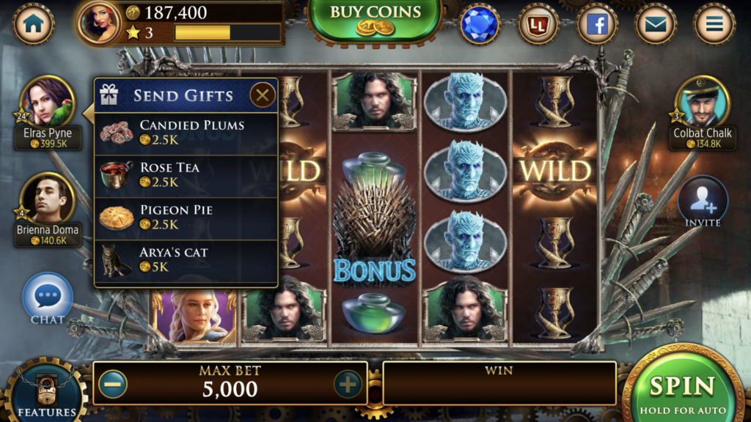Image resolution: width=751 pixels, height=422 pixels.
Task: Decrease bet with minus button
Action: tap(113, 384)
